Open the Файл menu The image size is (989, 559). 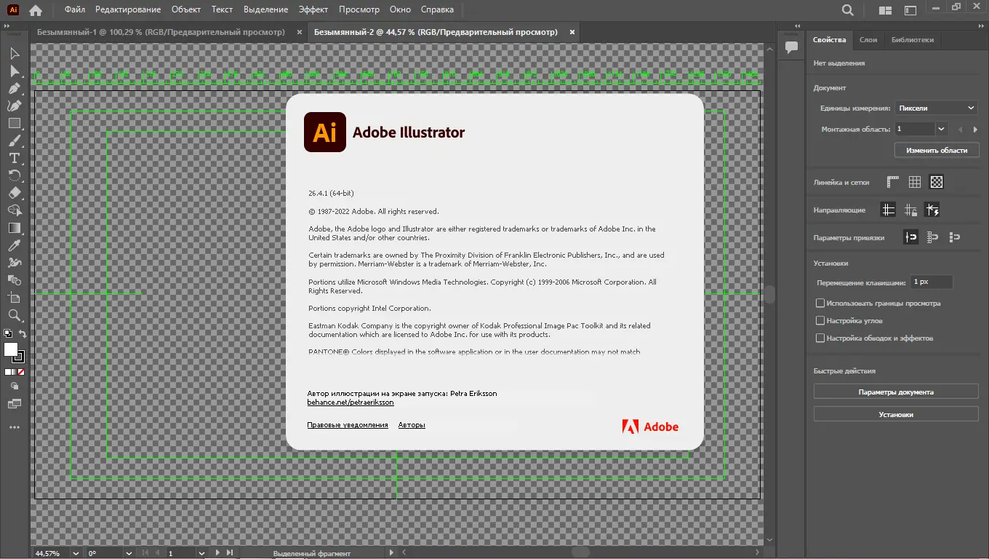(x=75, y=9)
